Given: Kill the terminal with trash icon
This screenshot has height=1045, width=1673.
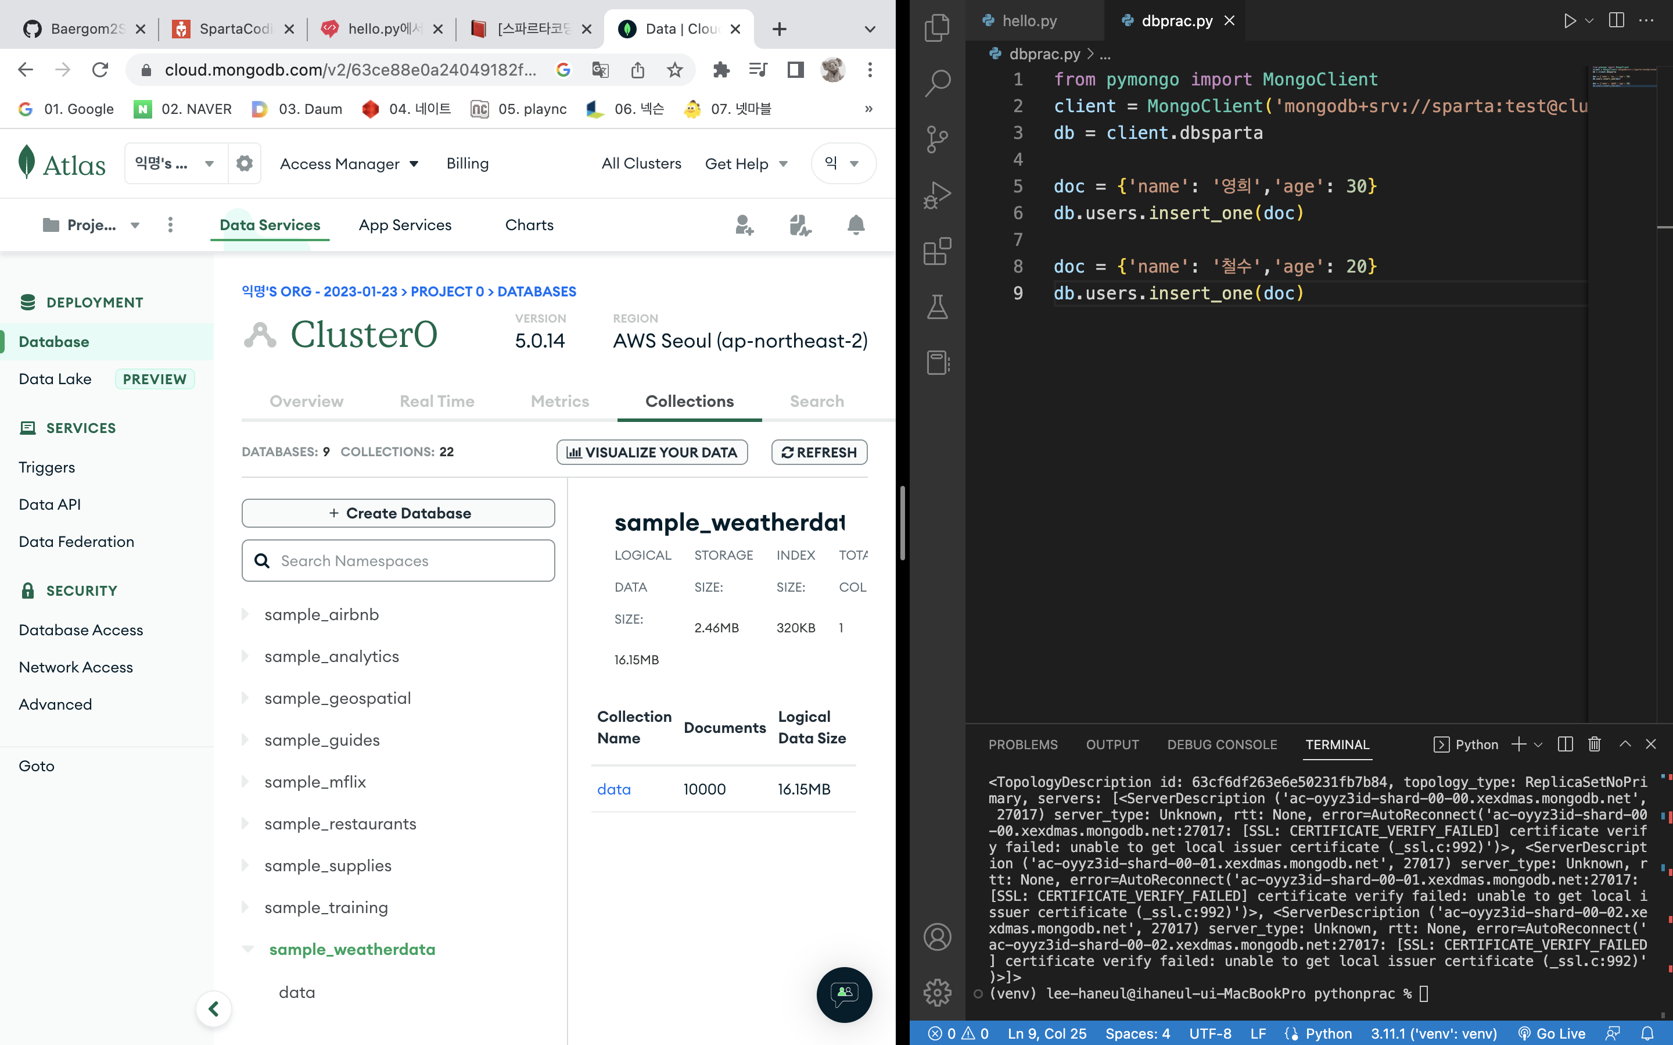Looking at the screenshot, I should 1594,745.
